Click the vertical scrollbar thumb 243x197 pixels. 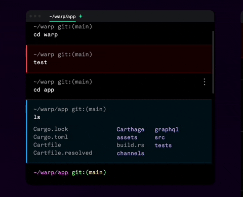click(213, 62)
